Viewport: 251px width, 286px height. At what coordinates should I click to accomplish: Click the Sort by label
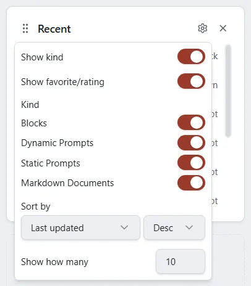click(36, 206)
